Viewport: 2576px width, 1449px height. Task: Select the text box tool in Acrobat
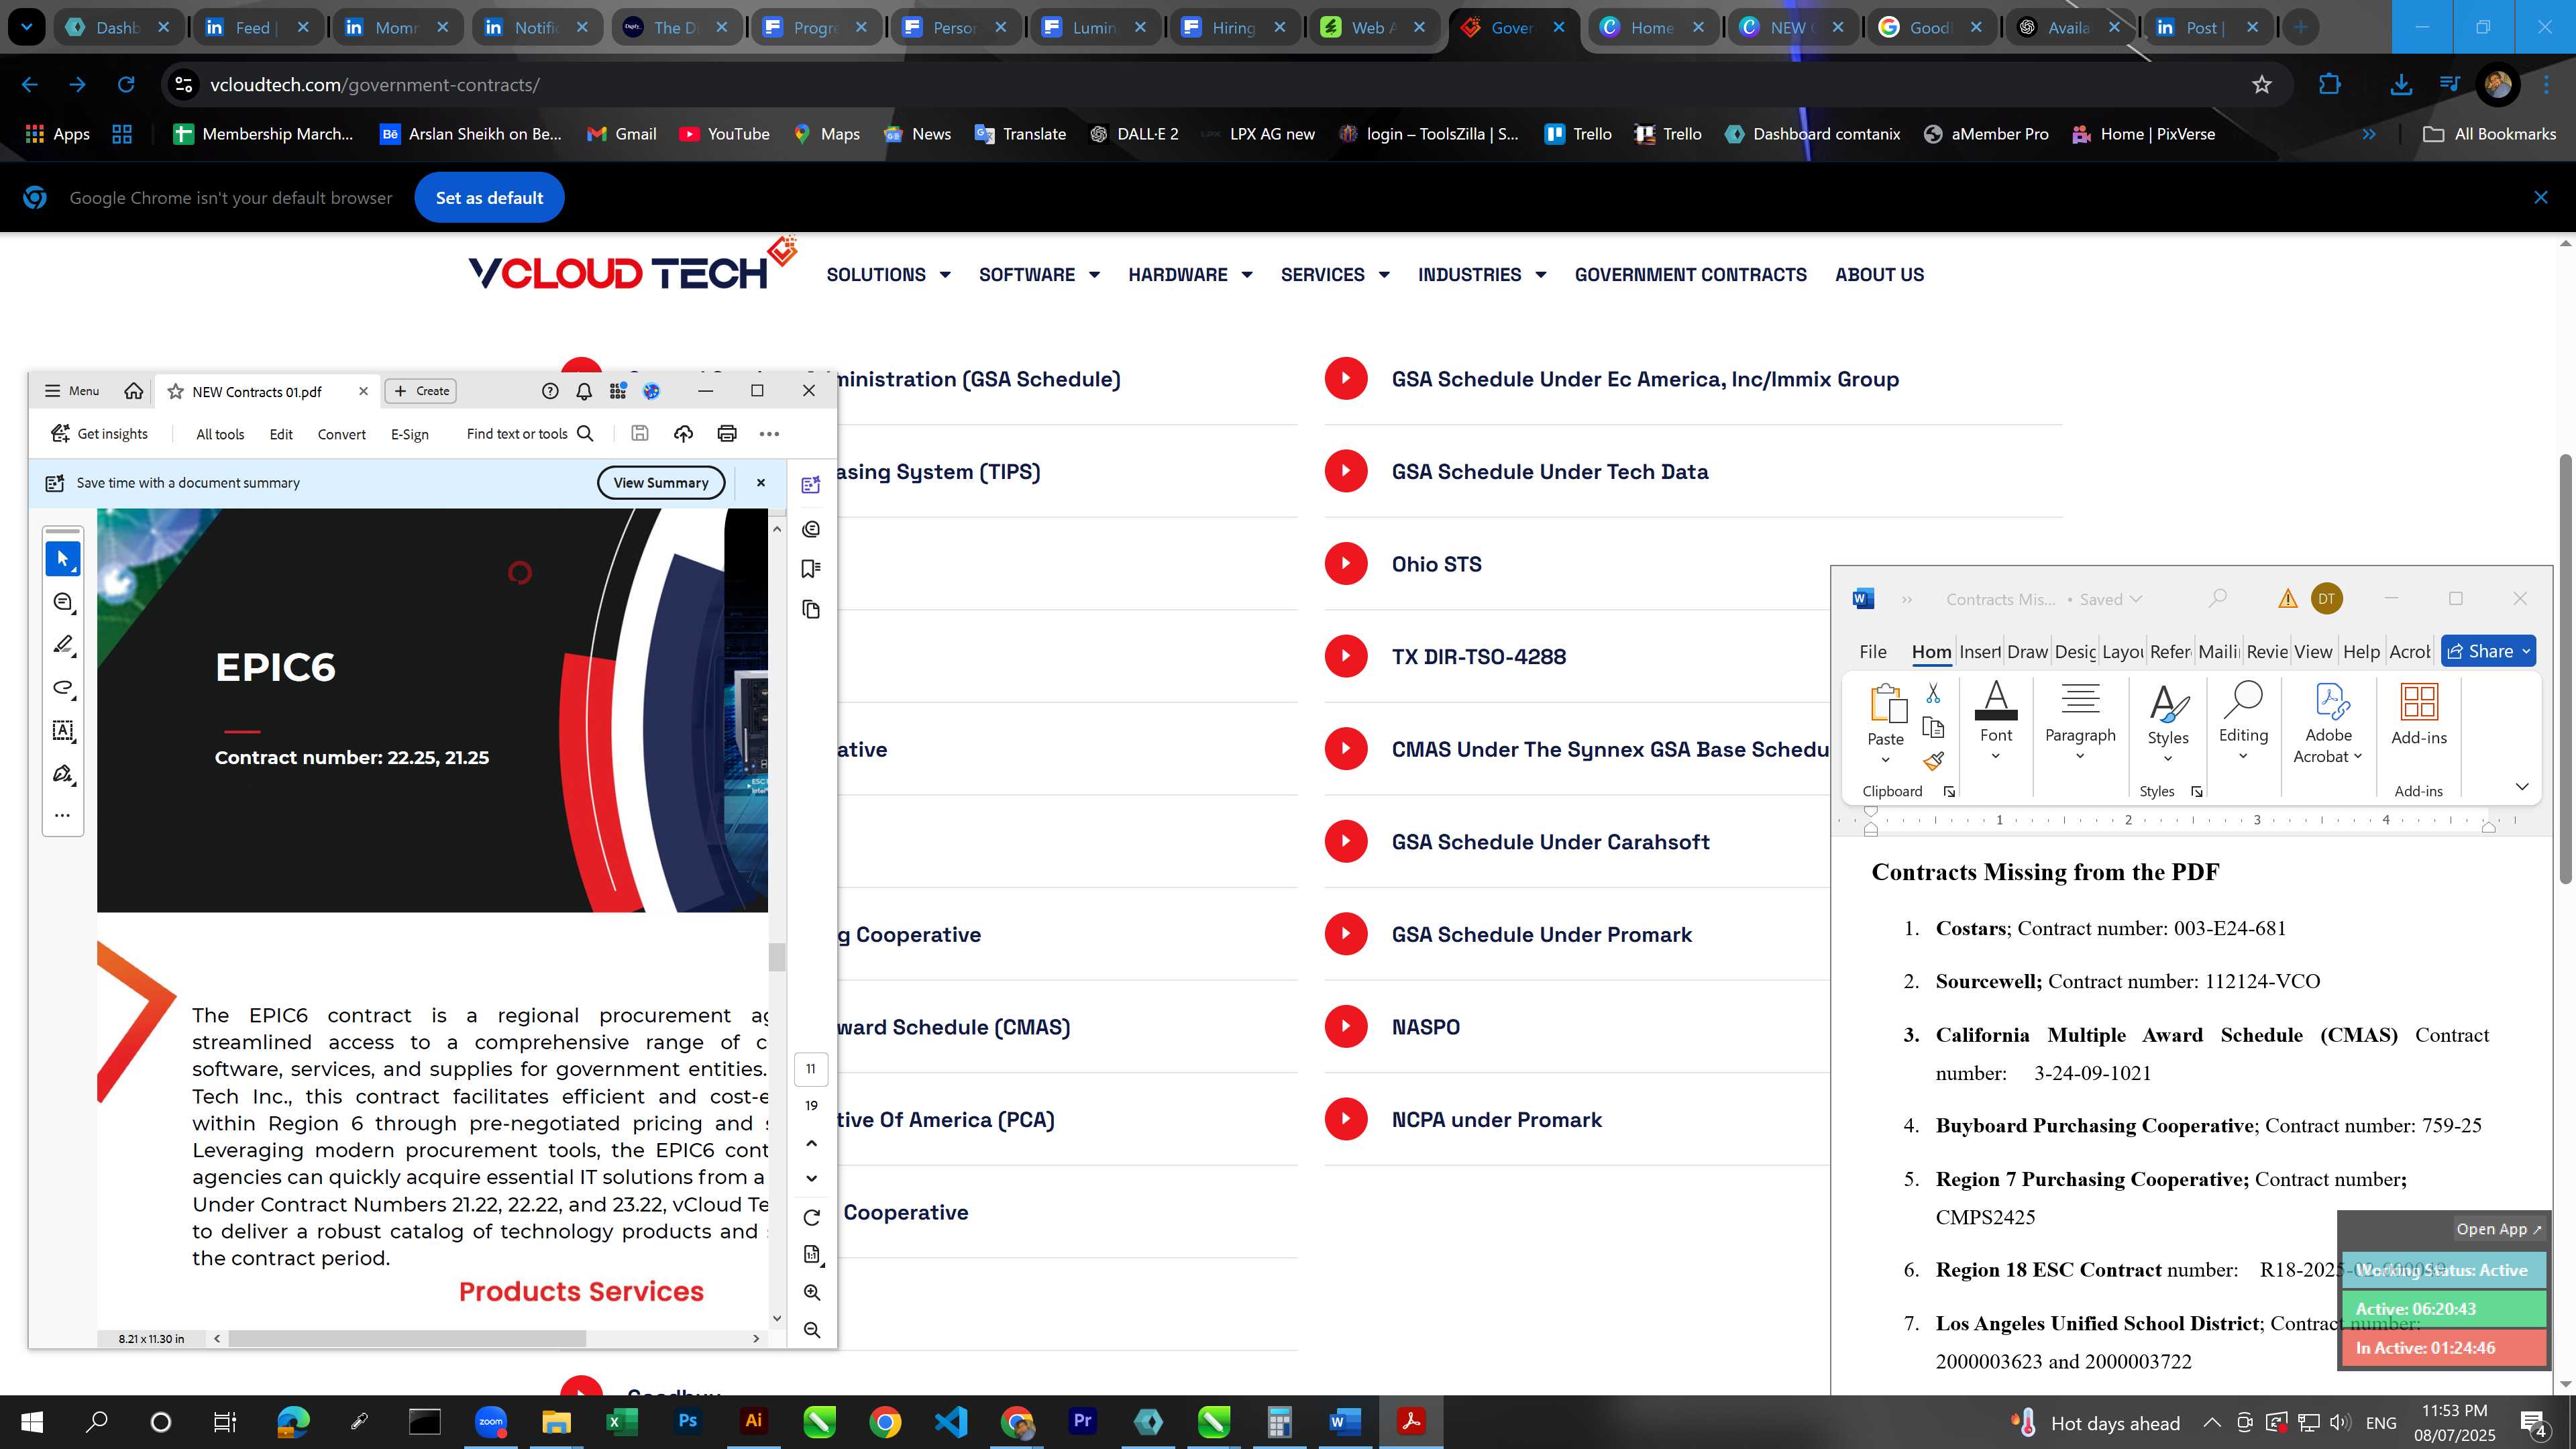tap(62, 731)
